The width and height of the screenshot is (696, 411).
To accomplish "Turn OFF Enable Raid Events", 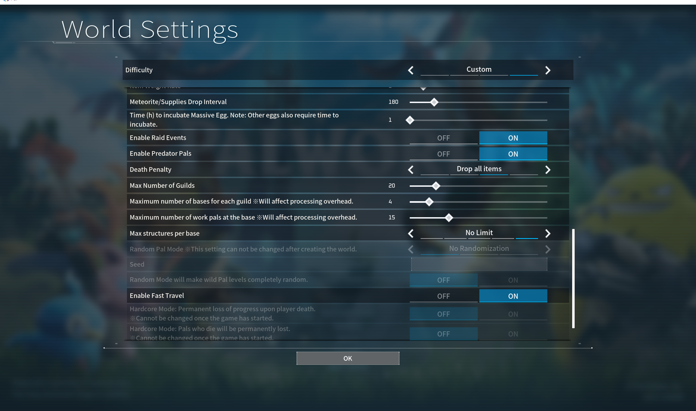I will (443, 138).
